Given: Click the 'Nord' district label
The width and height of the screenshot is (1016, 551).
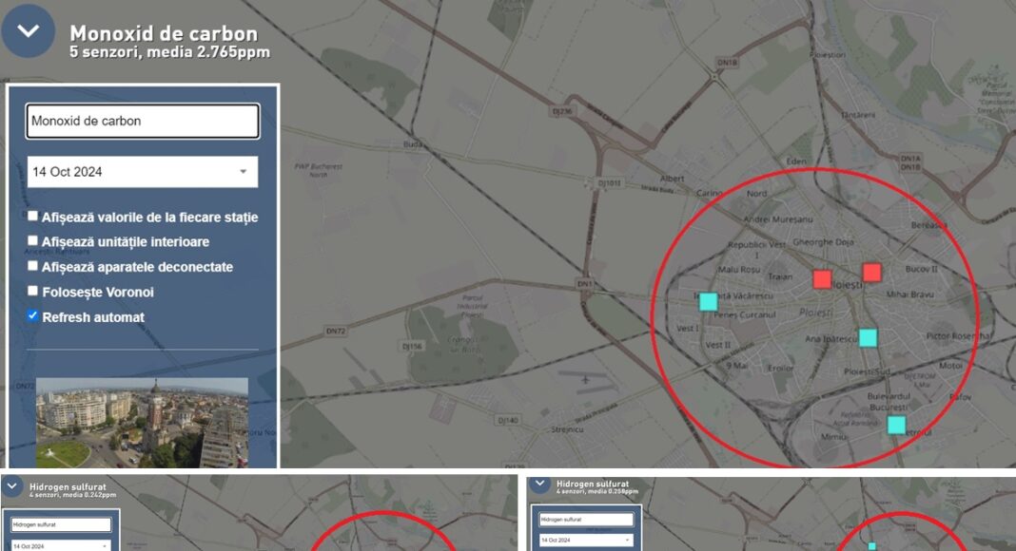Looking at the screenshot, I should click(756, 194).
